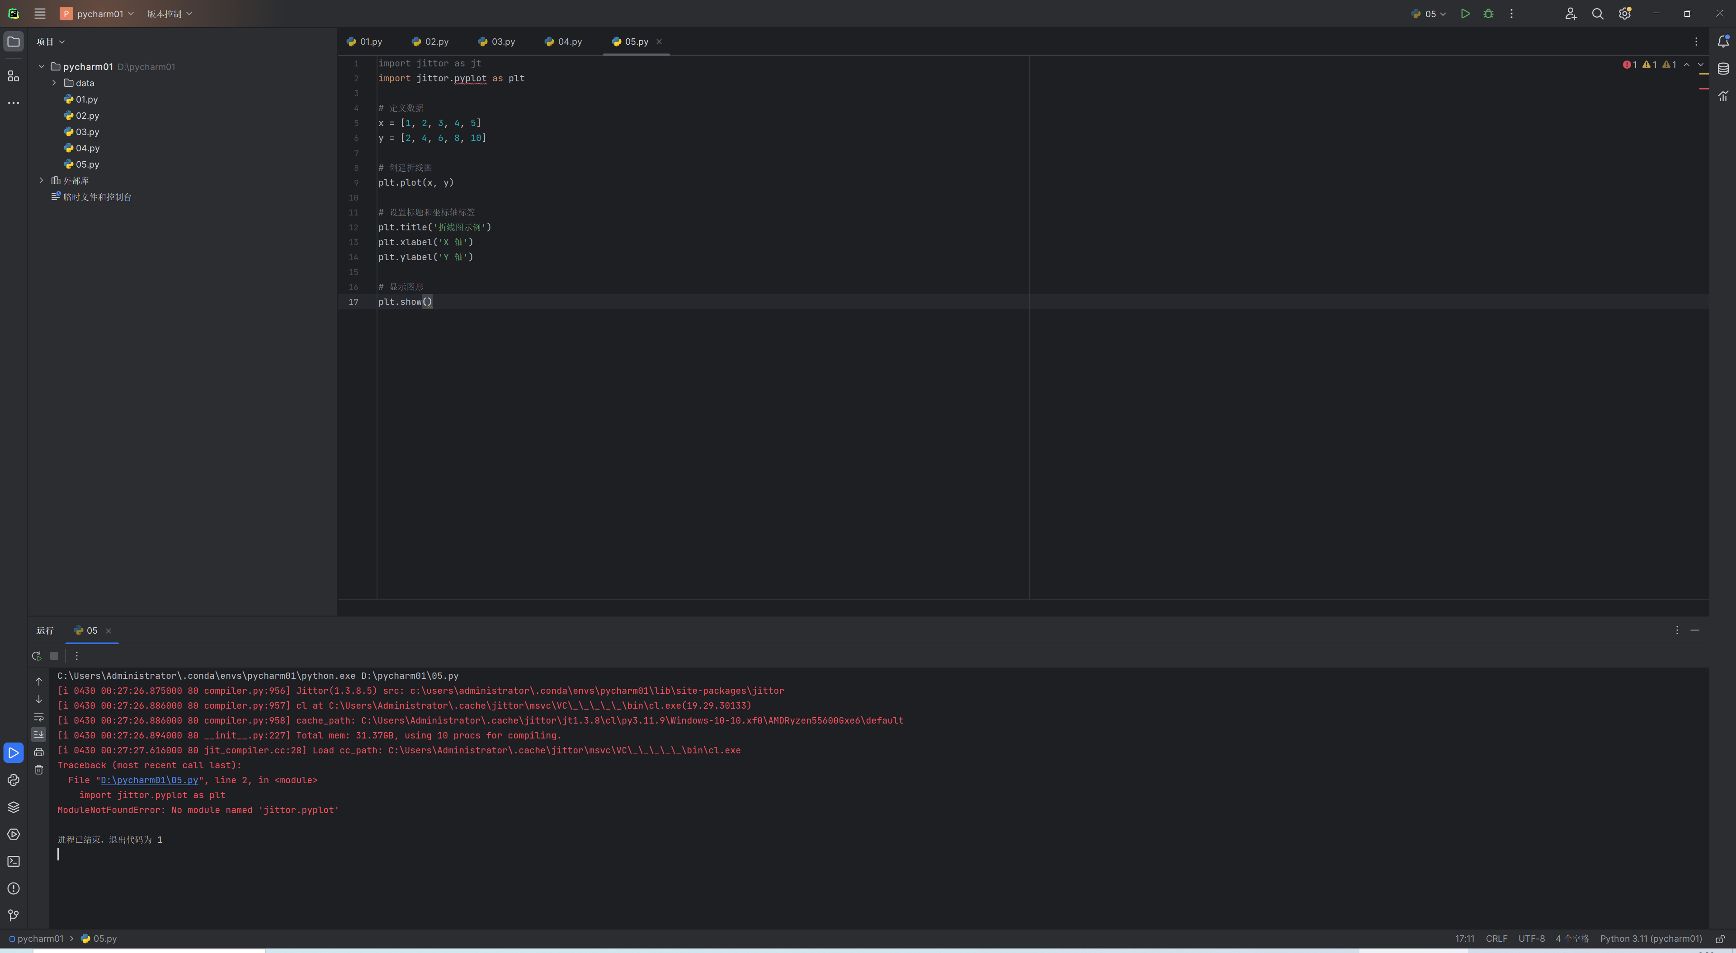Open the Terminal tool window
Screen dimensions: 1736x953
click(x=14, y=861)
